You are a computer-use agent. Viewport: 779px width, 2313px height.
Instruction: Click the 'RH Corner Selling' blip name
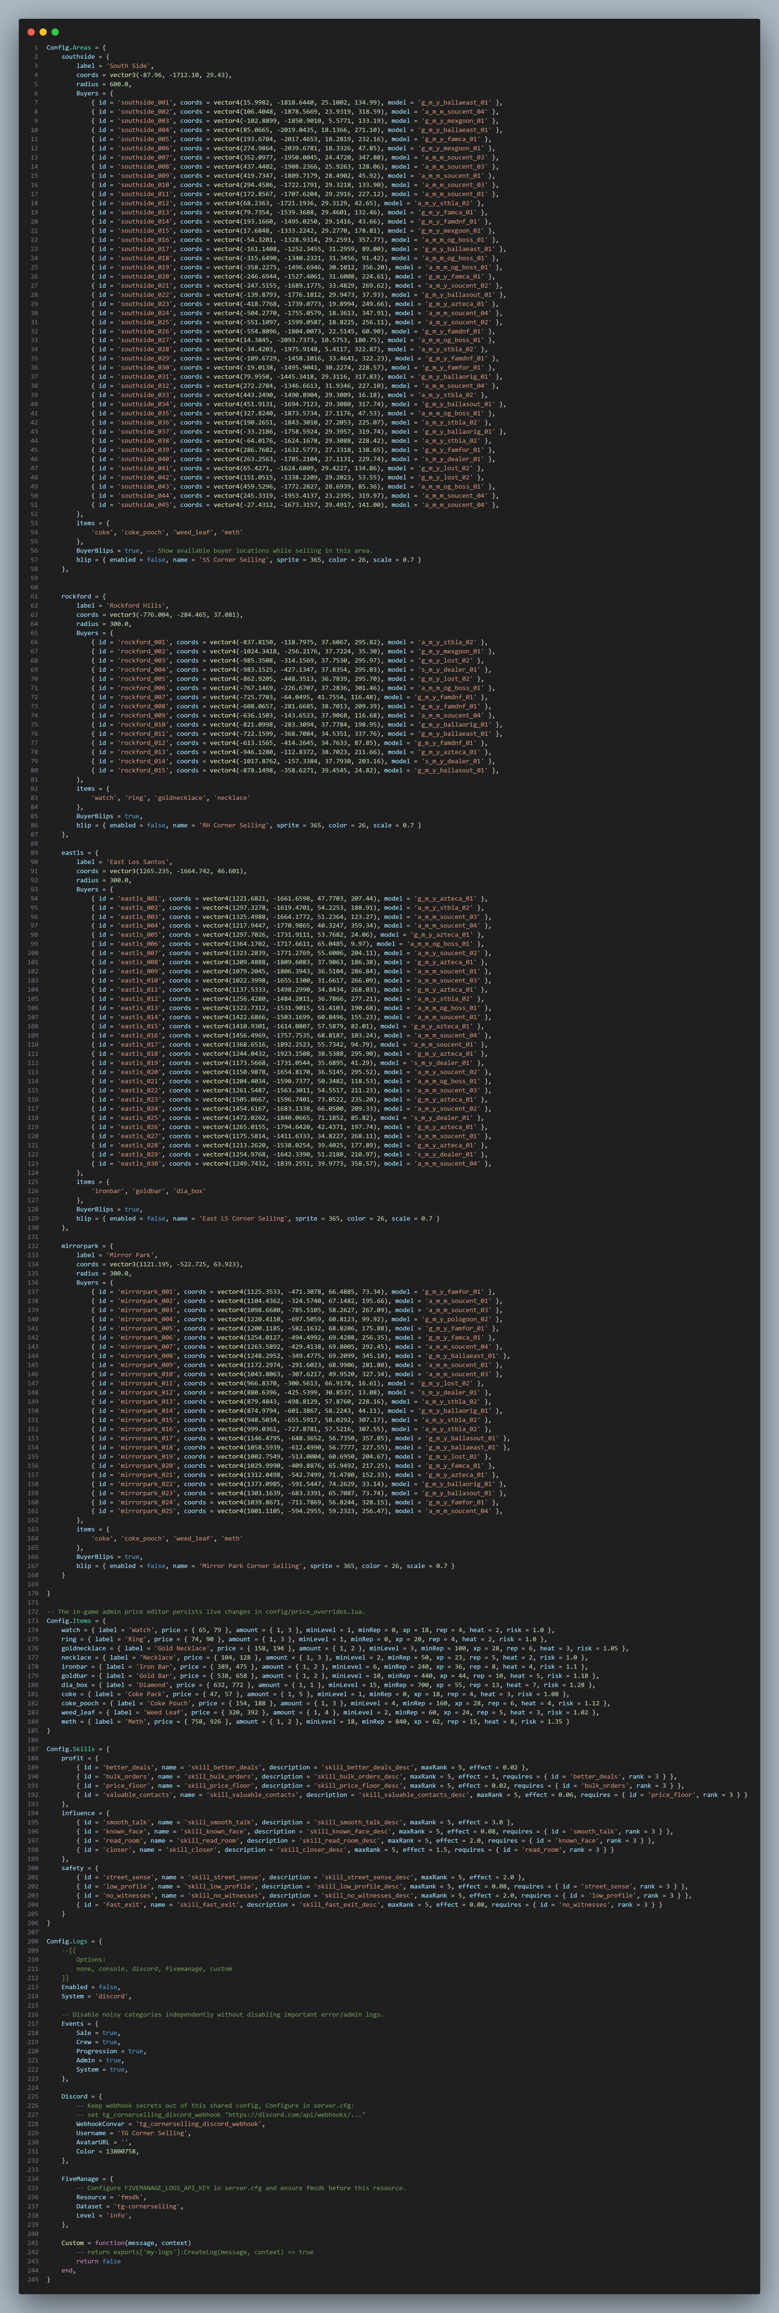tap(233, 825)
